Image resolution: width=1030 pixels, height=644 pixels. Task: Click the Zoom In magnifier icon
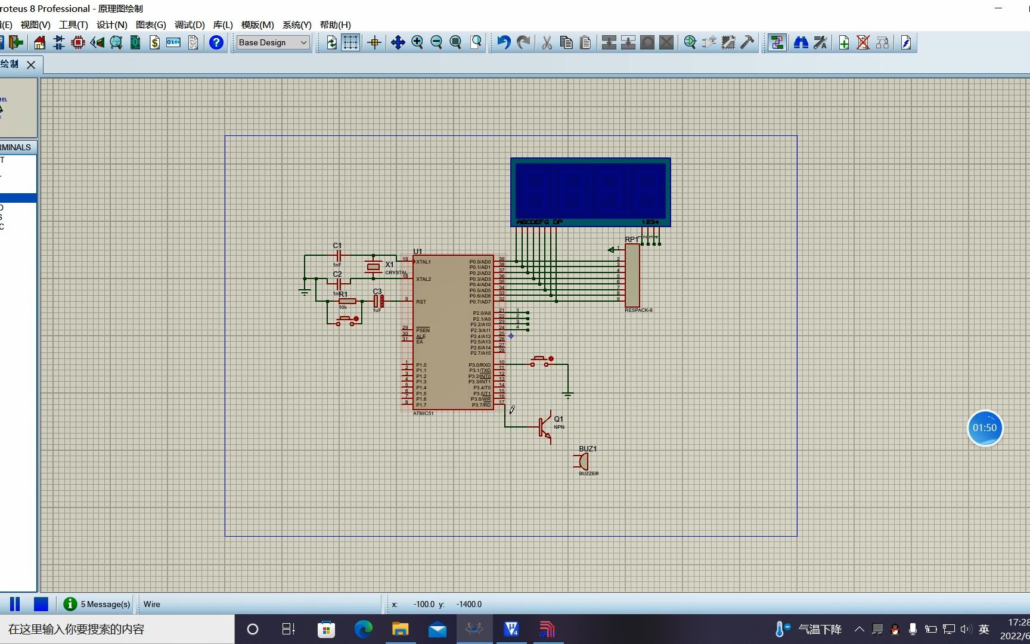[x=417, y=42]
